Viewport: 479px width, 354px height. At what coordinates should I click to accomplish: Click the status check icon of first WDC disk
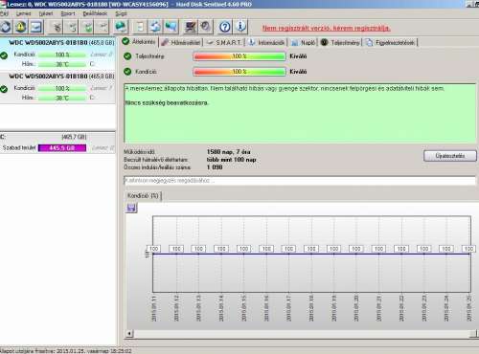tap(4, 55)
